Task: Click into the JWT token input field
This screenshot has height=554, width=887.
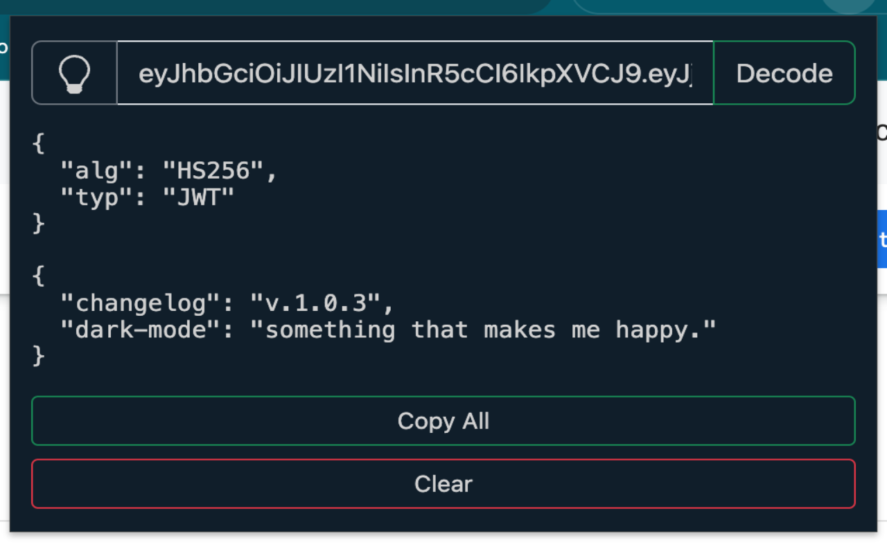Action: click(415, 73)
